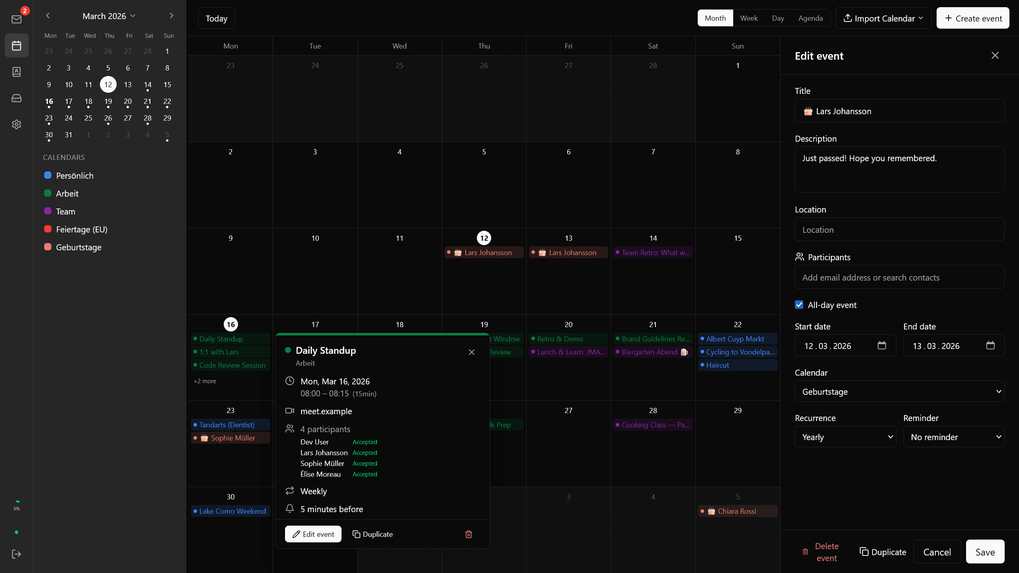Switch to the Week view tab
Viewport: 1019px width, 573px height.
click(748, 18)
